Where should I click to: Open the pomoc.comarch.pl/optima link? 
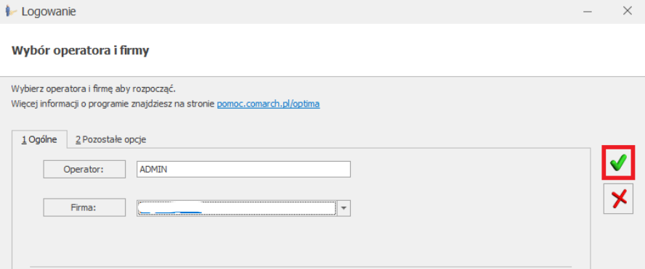268,104
